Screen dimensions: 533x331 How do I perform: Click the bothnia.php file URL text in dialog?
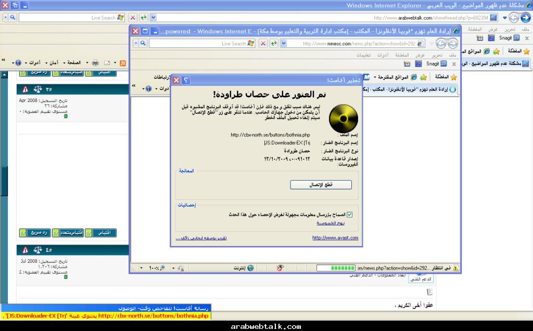click(x=270, y=135)
